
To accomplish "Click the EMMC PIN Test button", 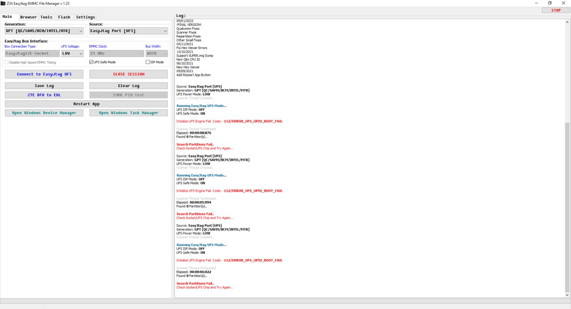I will pos(128,95).
